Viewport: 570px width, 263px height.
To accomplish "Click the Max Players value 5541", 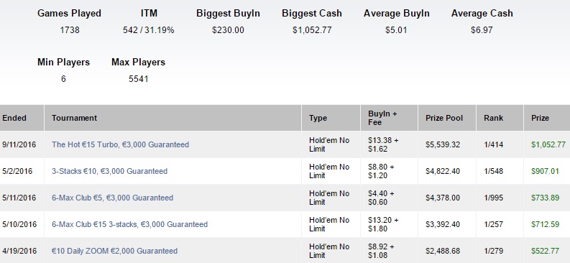I will 138,79.
